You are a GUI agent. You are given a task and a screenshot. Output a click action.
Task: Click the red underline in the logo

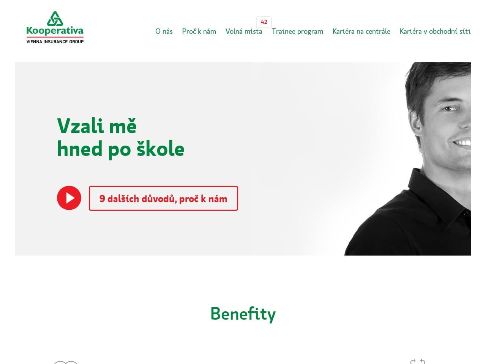pos(55,37)
